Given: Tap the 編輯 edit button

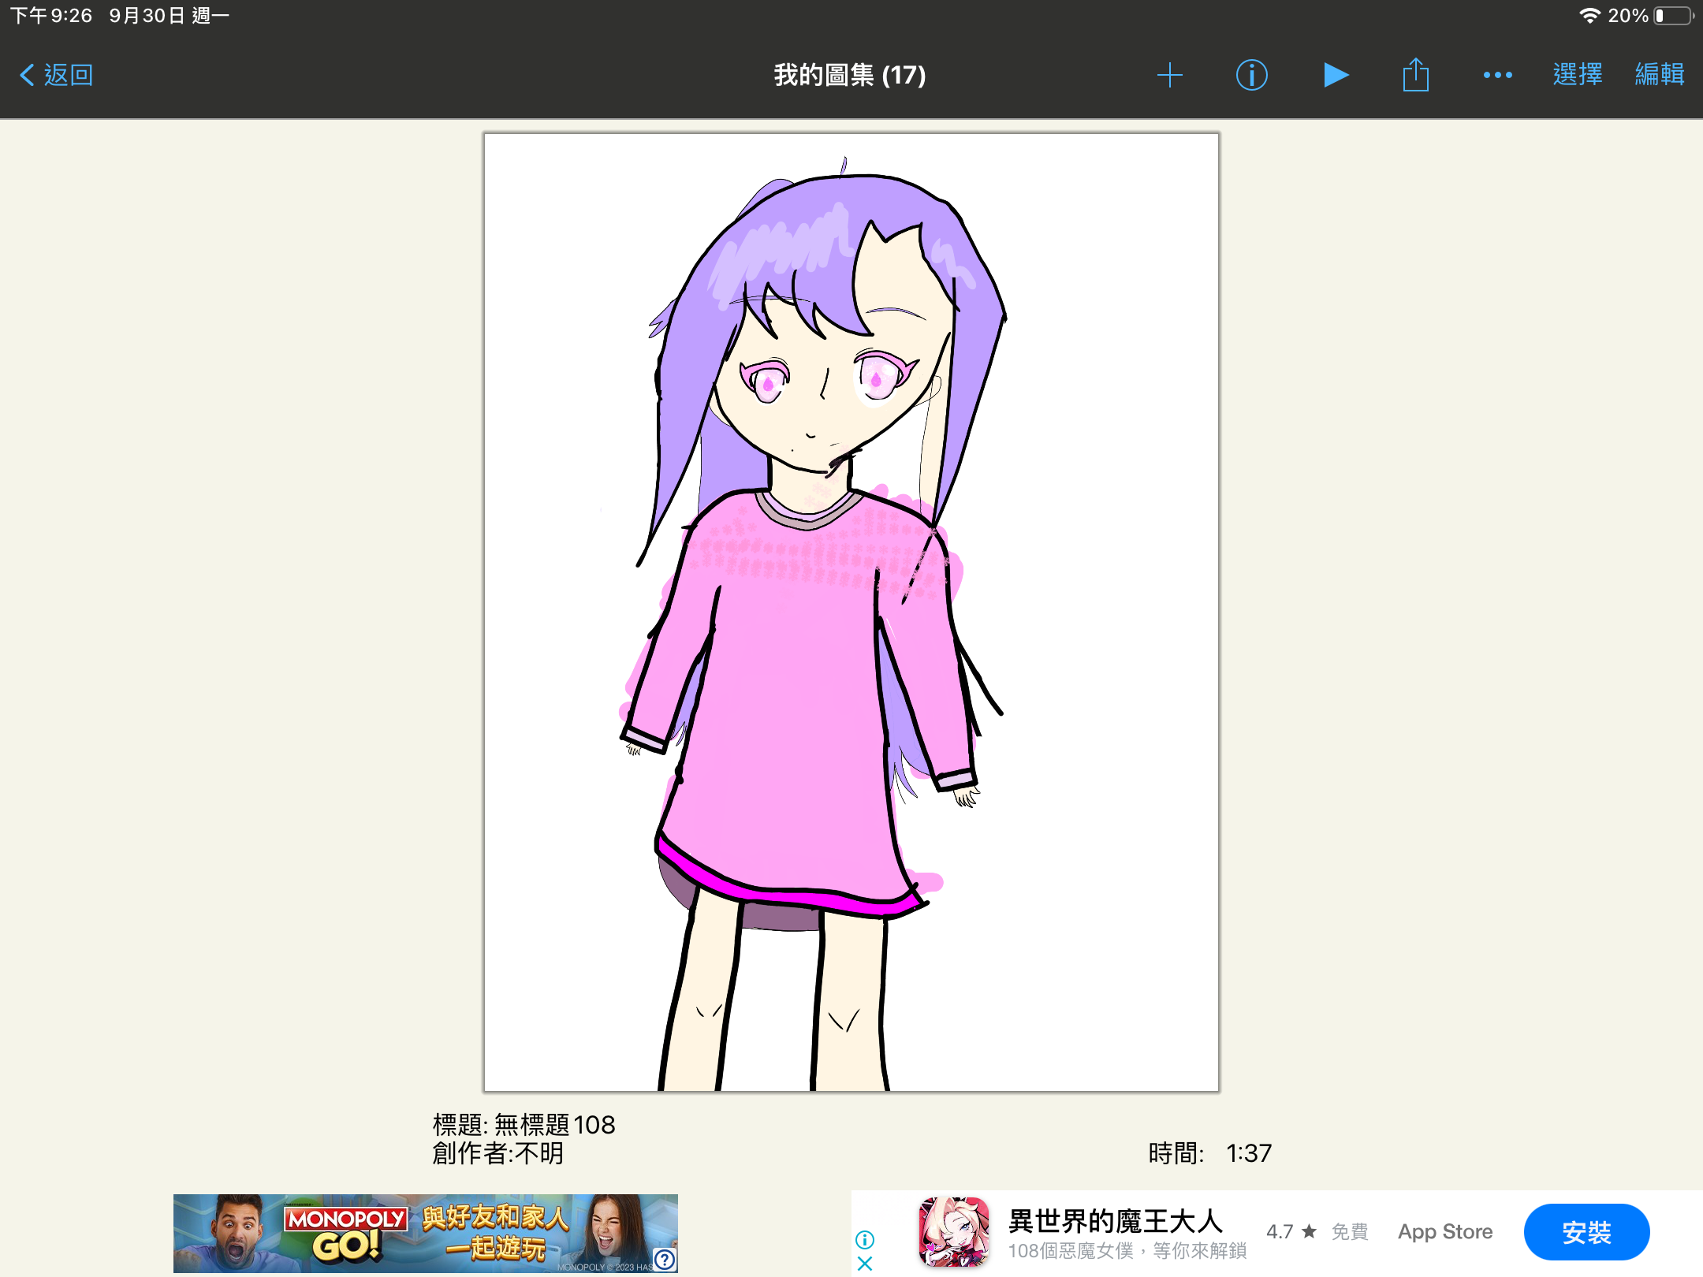Looking at the screenshot, I should tap(1660, 75).
